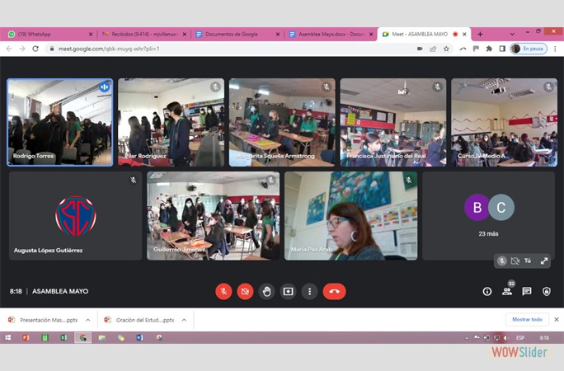Select Rodrigo Torres video tile
This screenshot has width=564, height=371.
point(60,122)
